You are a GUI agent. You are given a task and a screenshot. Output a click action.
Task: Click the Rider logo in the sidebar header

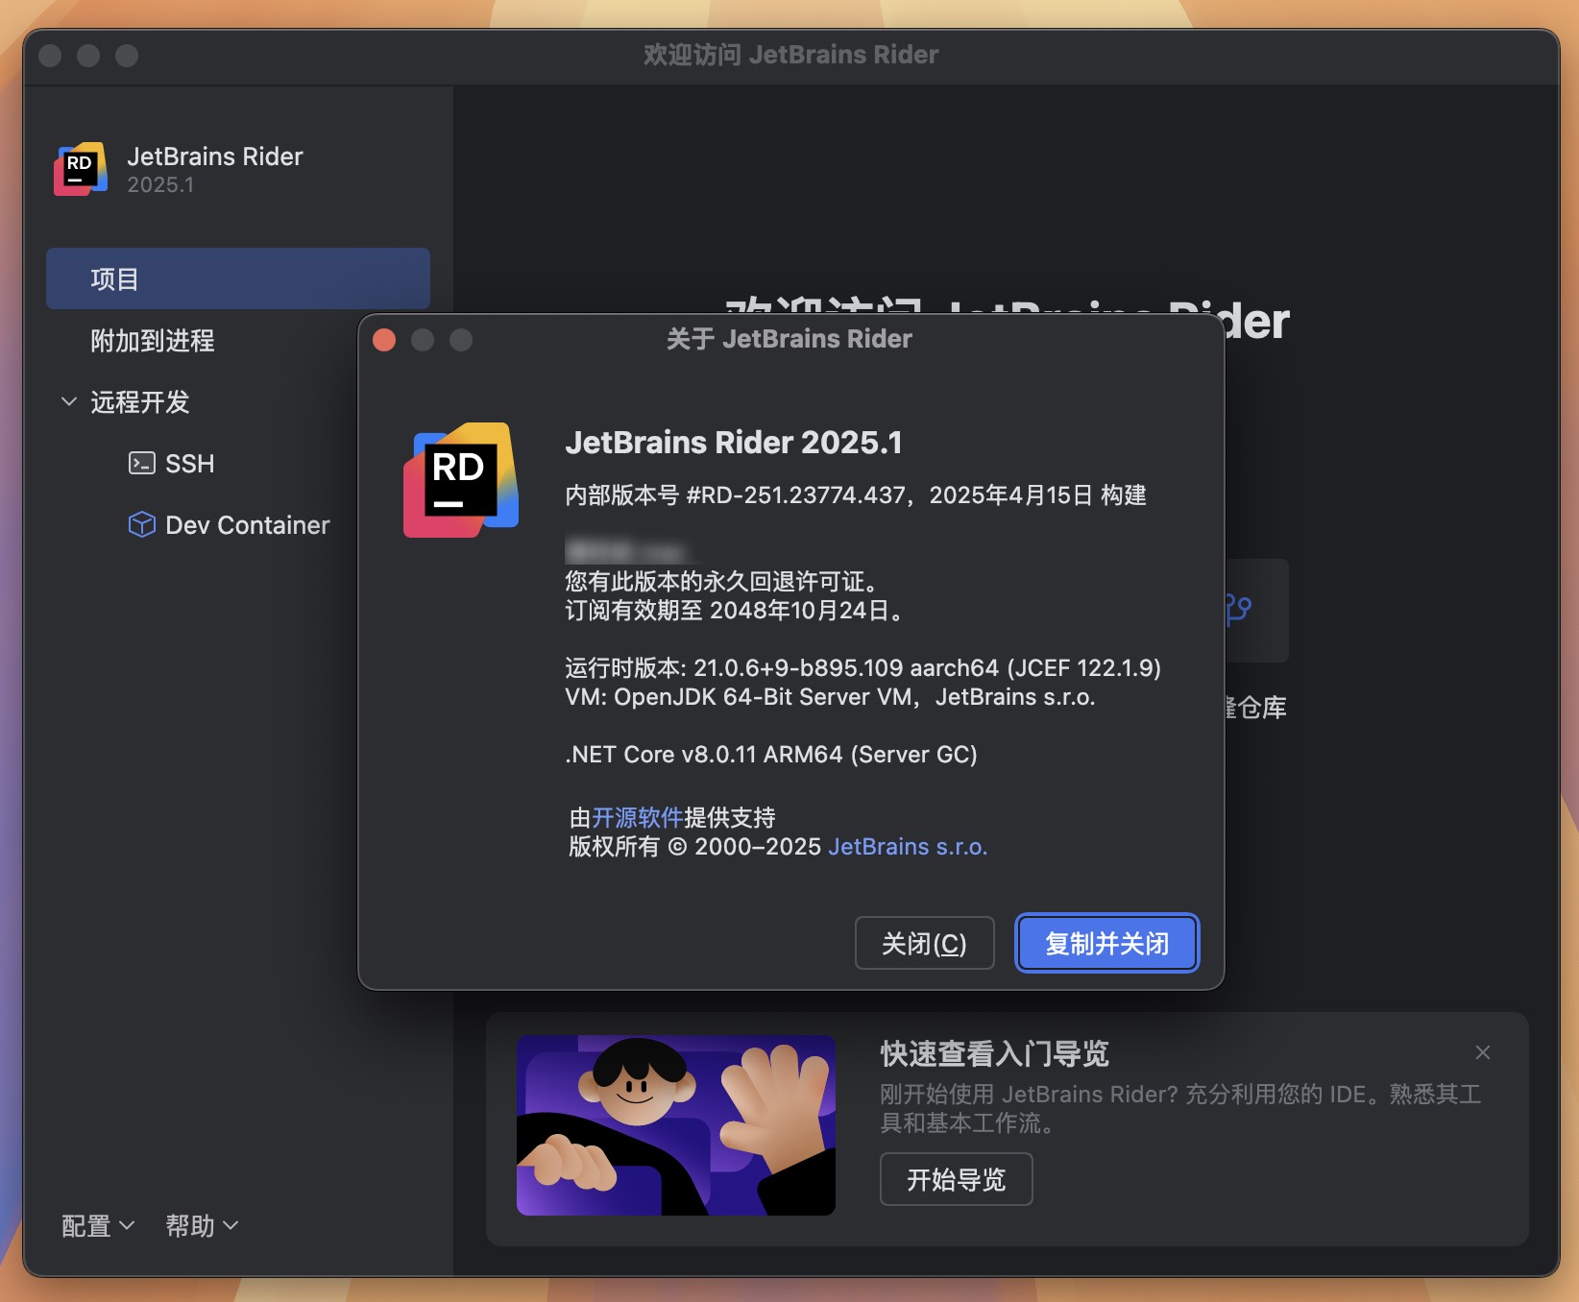click(81, 170)
